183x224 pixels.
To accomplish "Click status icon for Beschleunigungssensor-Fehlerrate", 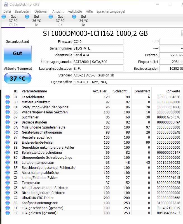I will 8,167.
